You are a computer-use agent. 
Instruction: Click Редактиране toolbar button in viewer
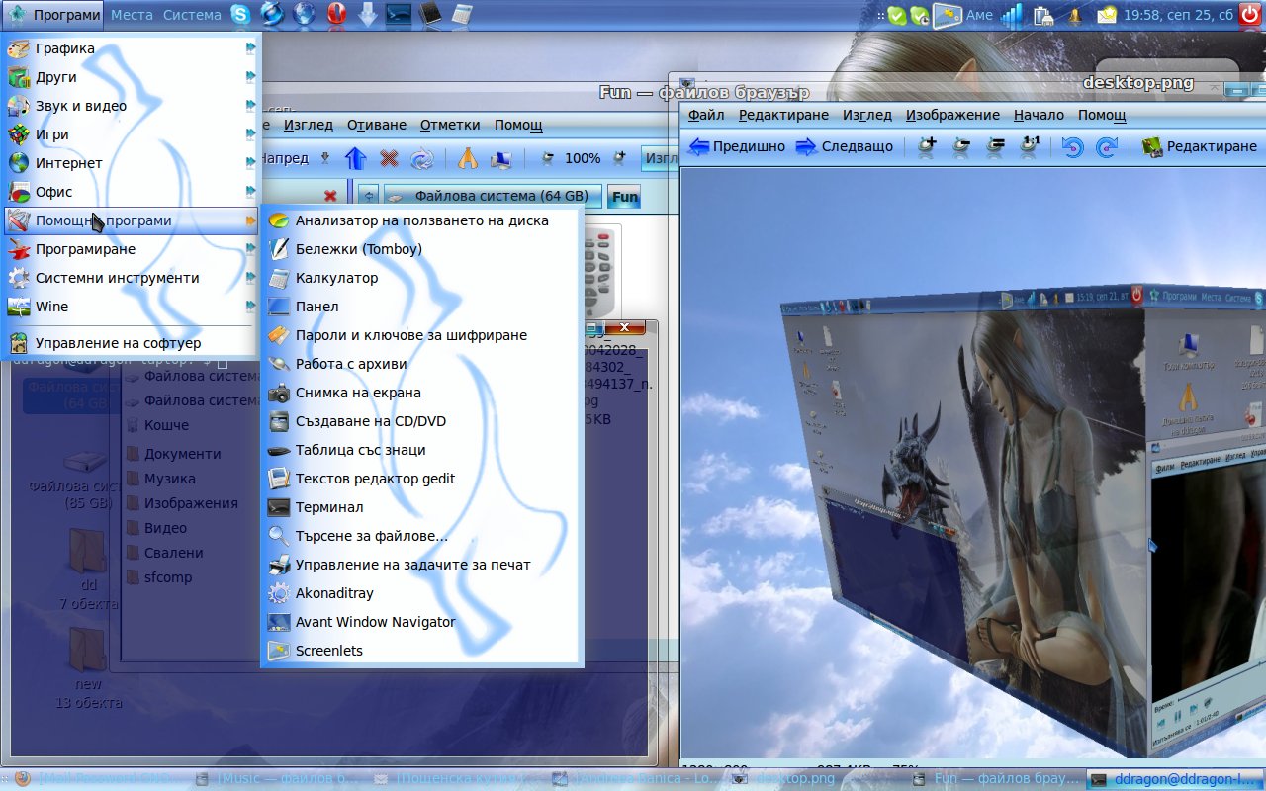point(1199,146)
